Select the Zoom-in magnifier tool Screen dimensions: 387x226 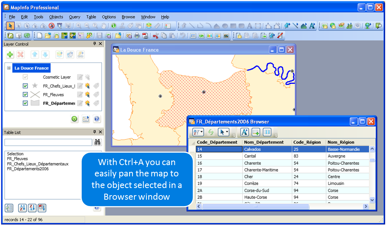coord(79,26)
